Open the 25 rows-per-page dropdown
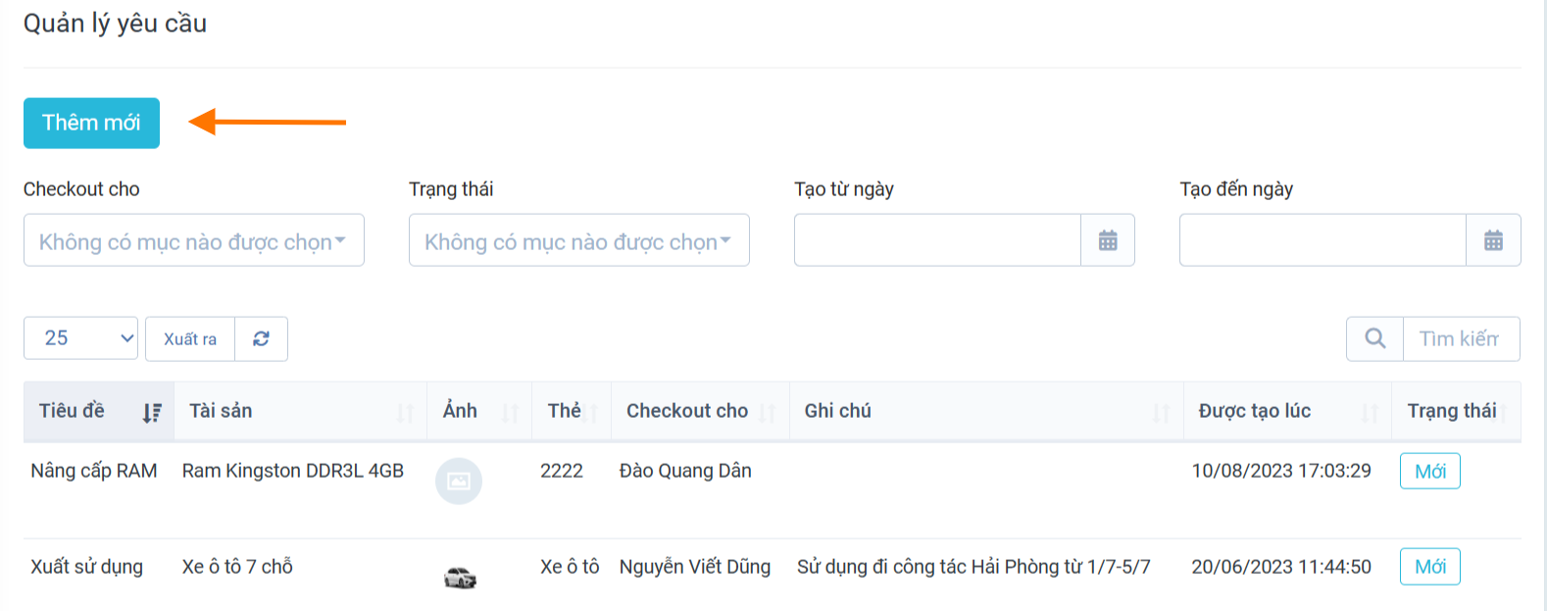Viewport: 1547px width, 611px height. 80,338
